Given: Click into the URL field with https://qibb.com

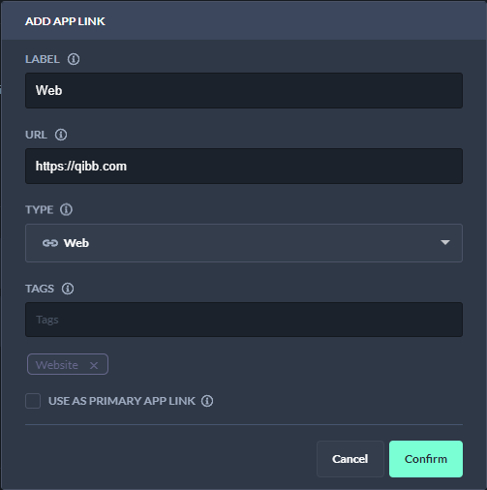Looking at the screenshot, I should [244, 166].
